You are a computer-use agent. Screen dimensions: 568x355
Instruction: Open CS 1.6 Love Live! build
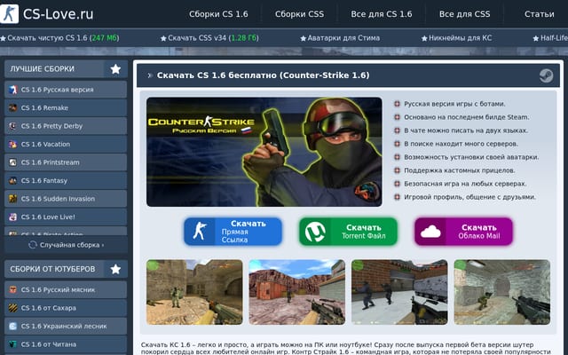coord(66,217)
